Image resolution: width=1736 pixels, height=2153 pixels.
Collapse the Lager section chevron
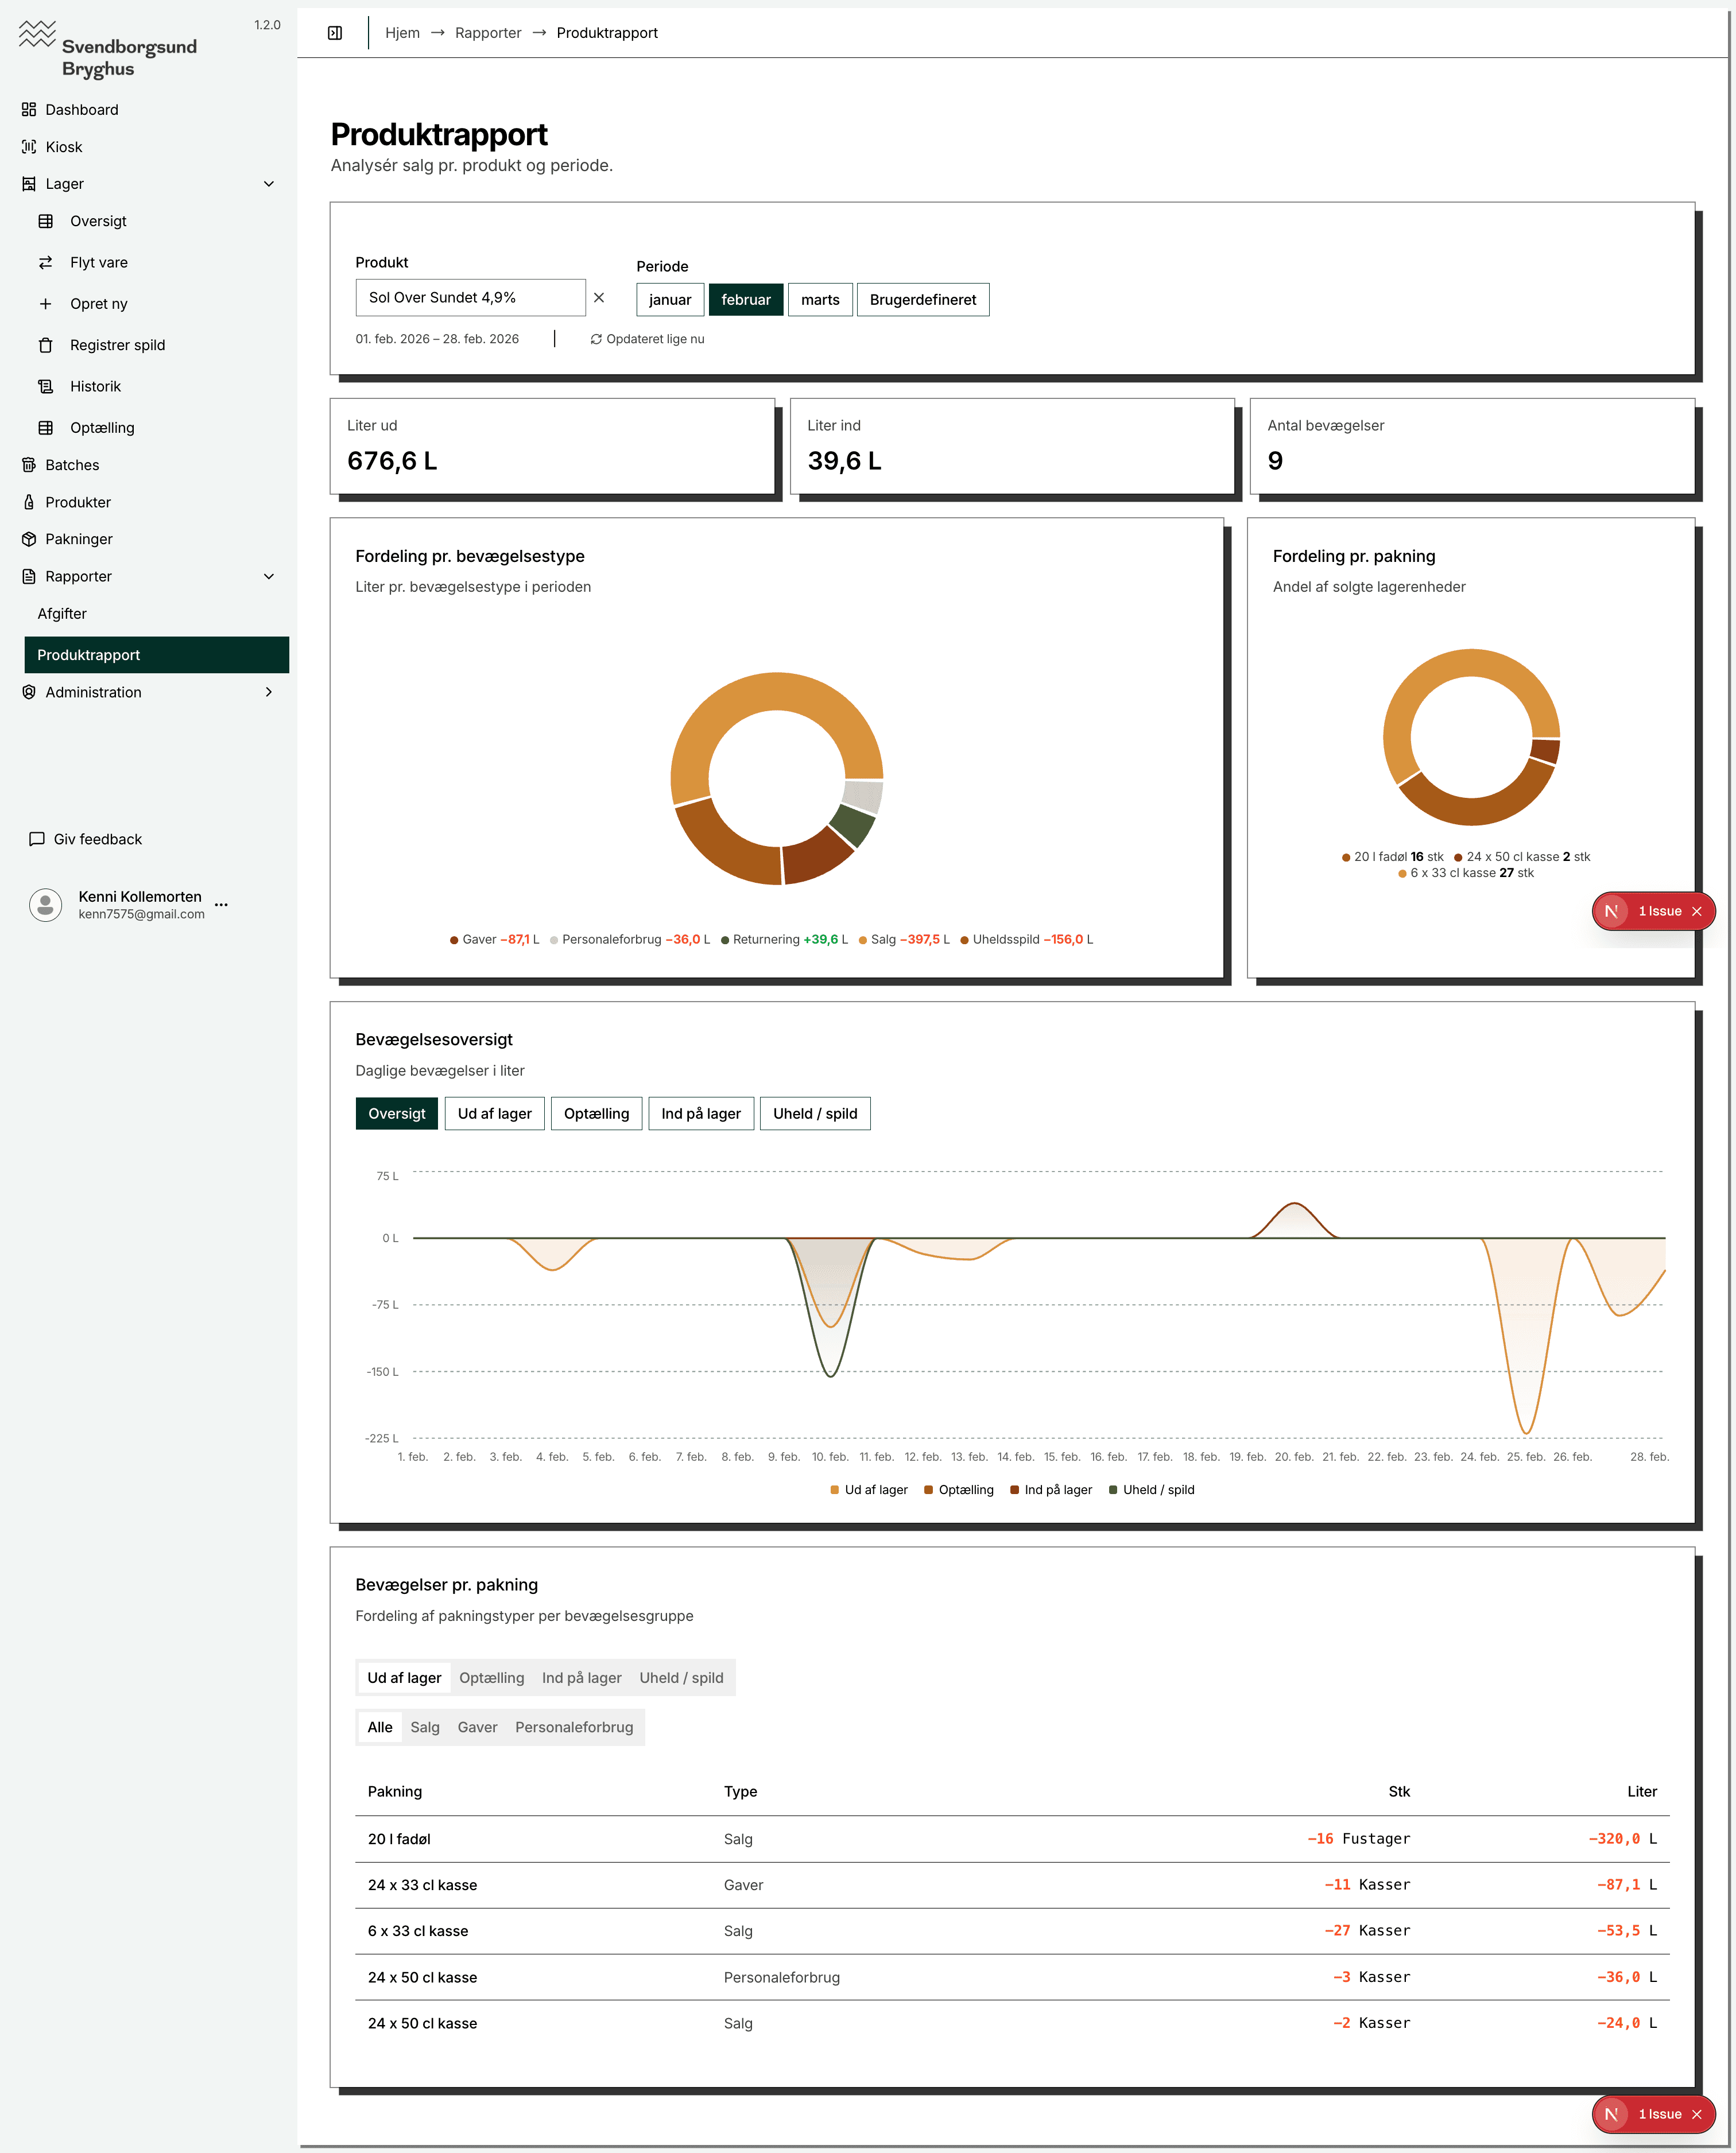[269, 184]
